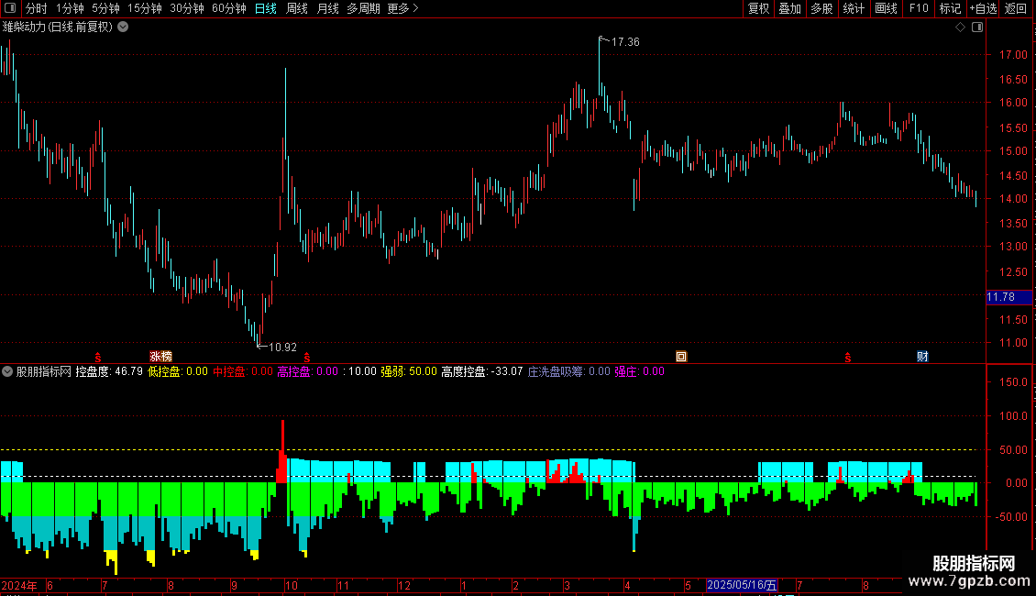The height and width of the screenshot is (596, 1036).
Task: Activate the 画线 drawing tool
Action: pyautogui.click(x=886, y=8)
